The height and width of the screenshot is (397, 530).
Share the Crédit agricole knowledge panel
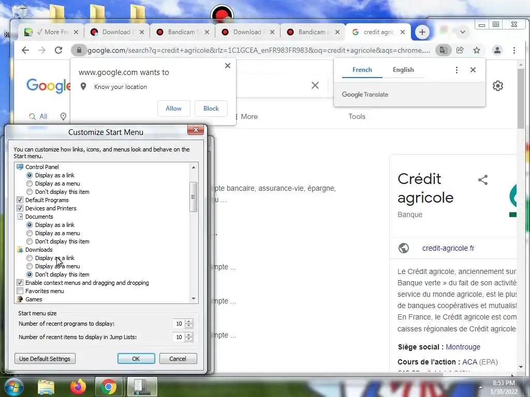pyautogui.click(x=483, y=179)
